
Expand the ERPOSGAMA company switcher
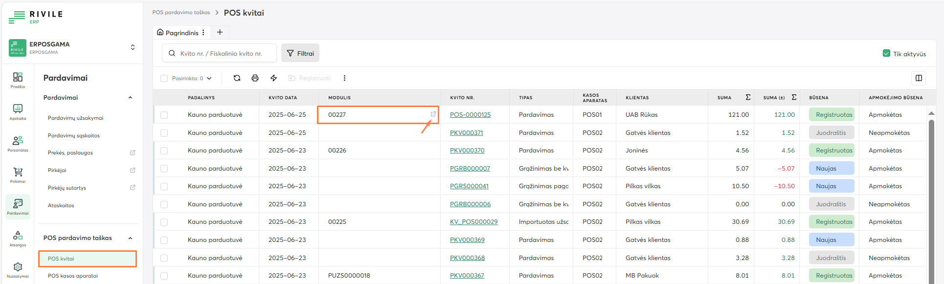coord(133,47)
